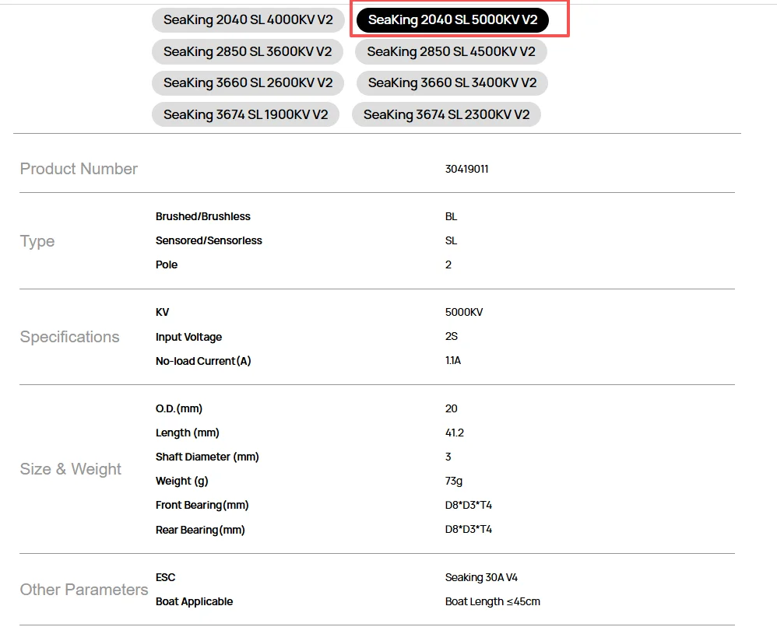Click the Type section heading
The height and width of the screenshot is (634, 777).
click(x=37, y=241)
